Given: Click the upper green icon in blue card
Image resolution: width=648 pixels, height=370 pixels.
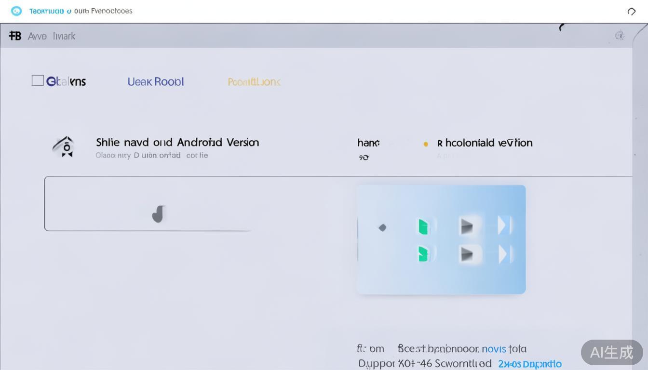Looking at the screenshot, I should pos(423,226).
